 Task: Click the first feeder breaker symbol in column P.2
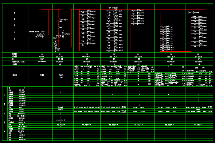click(83, 12)
